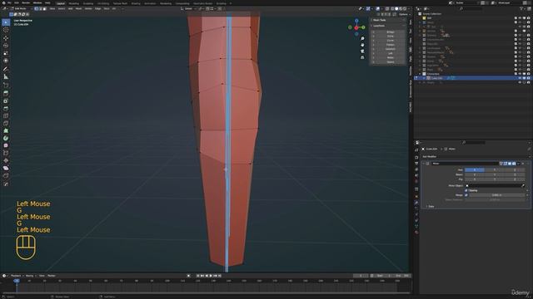Switch to solid viewport shading
533x299 pixels.
coord(396,9)
